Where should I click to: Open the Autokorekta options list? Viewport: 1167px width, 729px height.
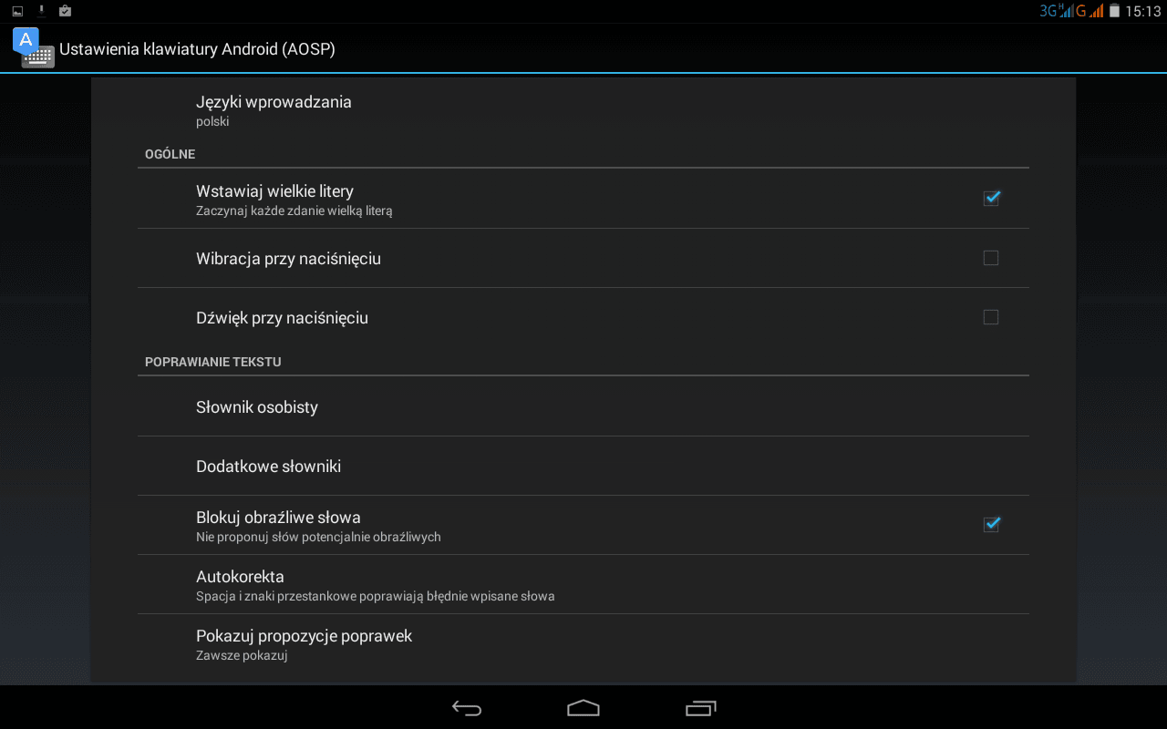[x=583, y=585]
